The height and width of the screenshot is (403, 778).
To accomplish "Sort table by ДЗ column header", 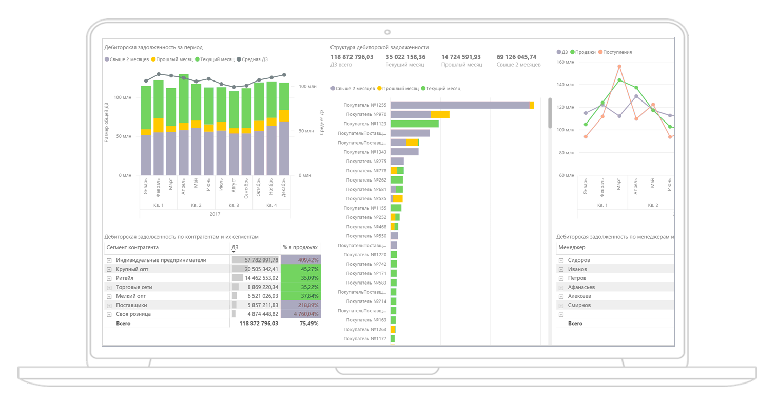I will (235, 247).
